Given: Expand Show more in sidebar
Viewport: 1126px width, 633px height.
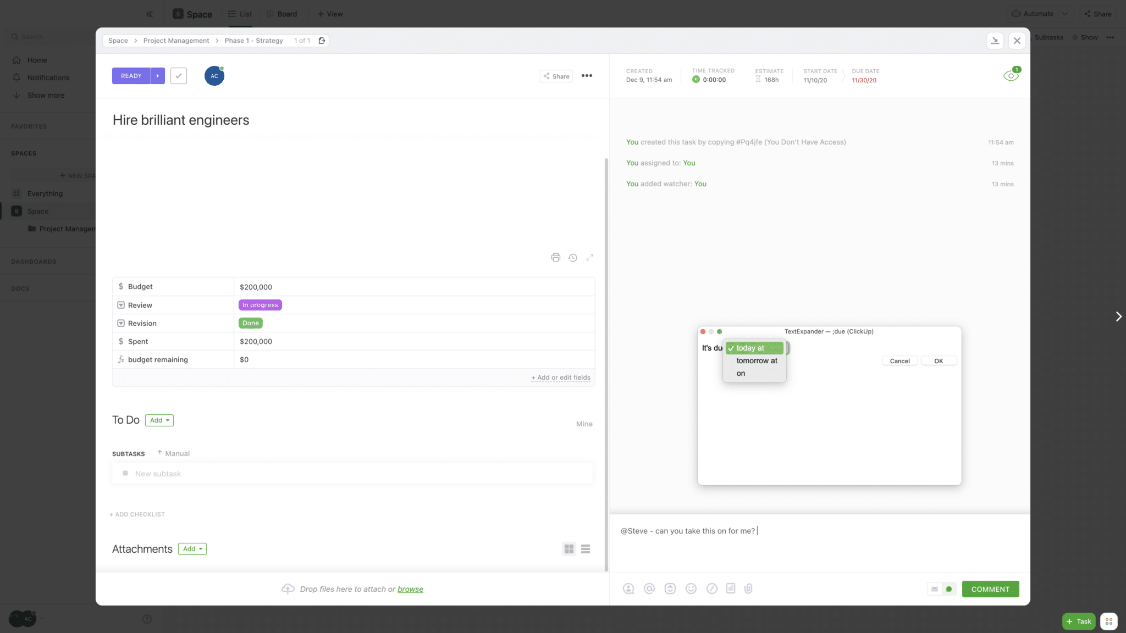Looking at the screenshot, I should (x=46, y=95).
